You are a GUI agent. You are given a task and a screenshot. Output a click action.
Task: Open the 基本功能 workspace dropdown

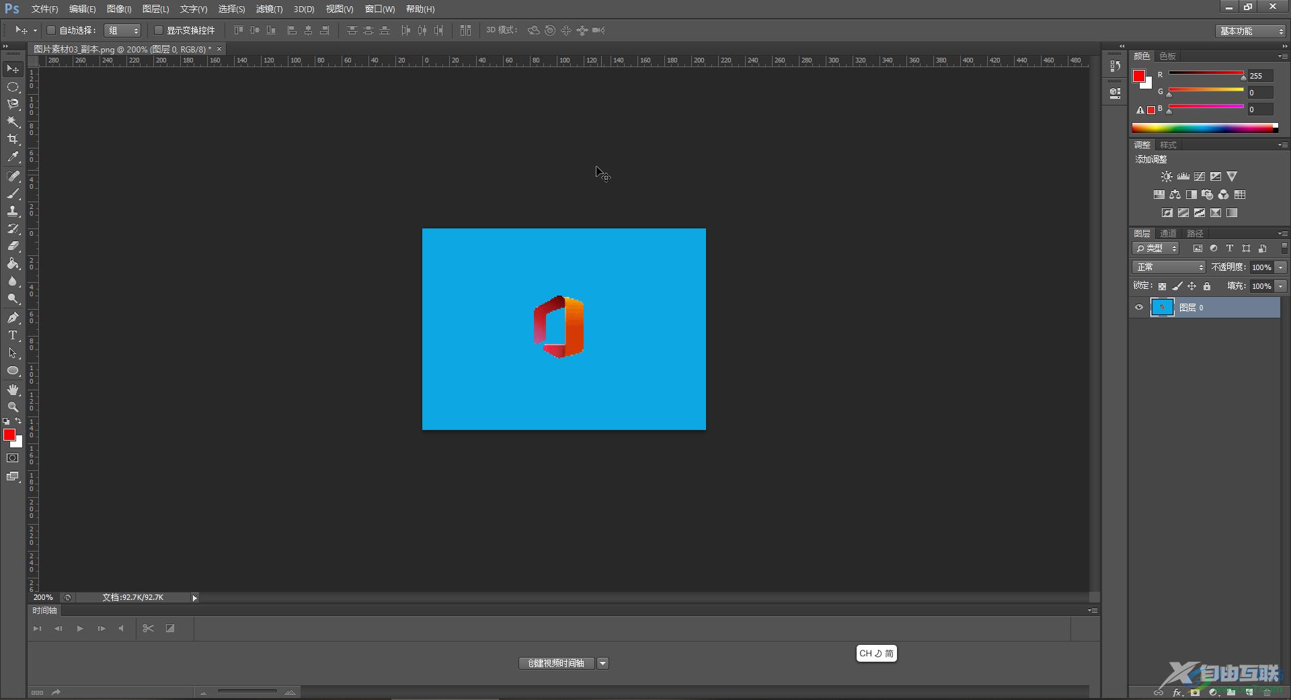(1251, 31)
